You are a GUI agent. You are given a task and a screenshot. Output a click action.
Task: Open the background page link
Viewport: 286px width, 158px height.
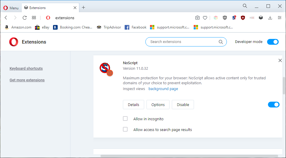click(x=163, y=89)
